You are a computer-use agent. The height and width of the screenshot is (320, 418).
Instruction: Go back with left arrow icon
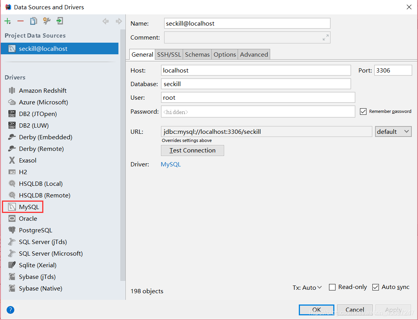(106, 21)
